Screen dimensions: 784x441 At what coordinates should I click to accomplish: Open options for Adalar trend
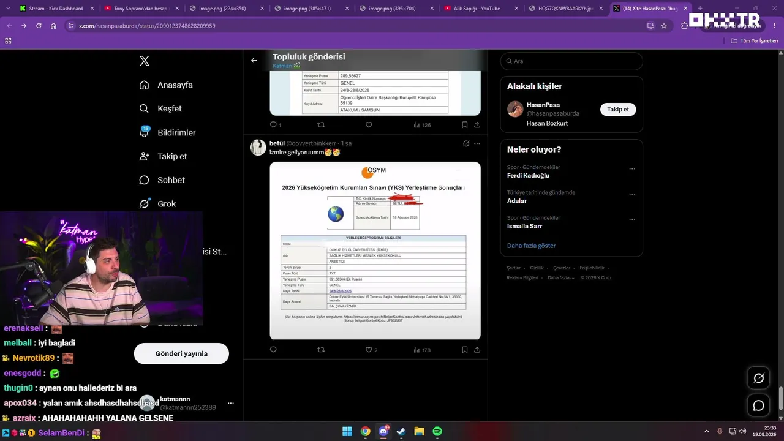[632, 194]
